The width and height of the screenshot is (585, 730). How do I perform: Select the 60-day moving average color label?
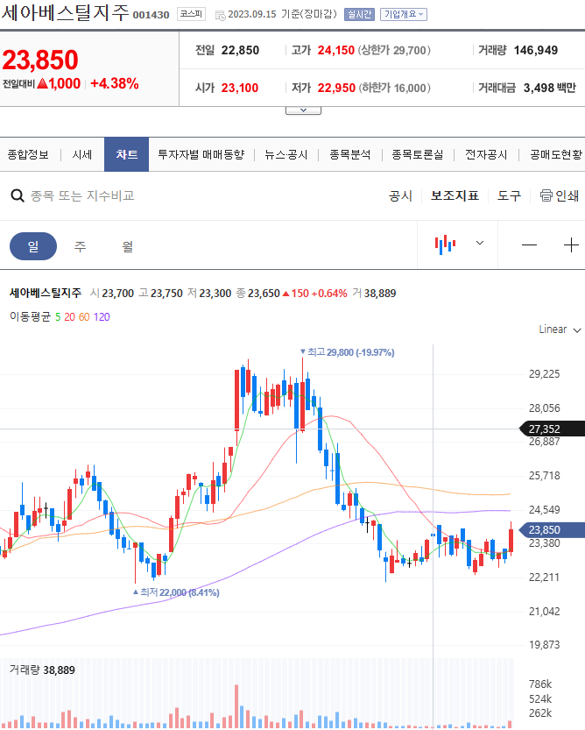[x=84, y=317]
